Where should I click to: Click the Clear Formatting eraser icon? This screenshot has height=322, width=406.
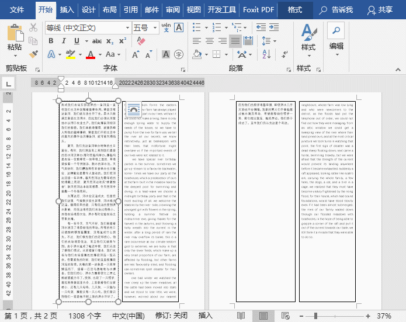[140, 41]
